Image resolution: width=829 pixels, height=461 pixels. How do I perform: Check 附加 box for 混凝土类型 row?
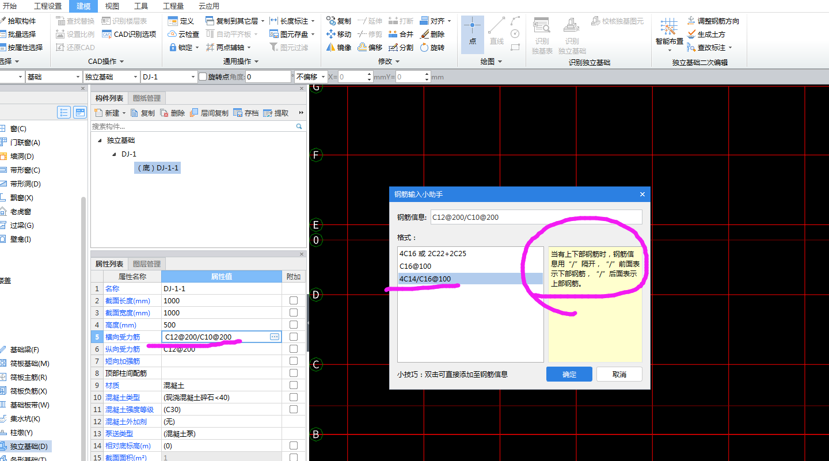pos(294,397)
